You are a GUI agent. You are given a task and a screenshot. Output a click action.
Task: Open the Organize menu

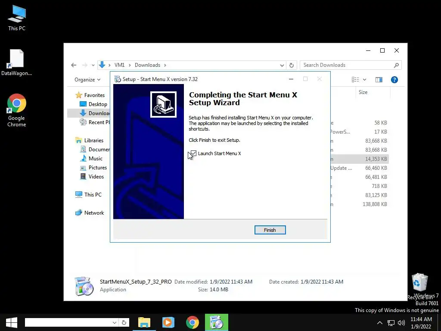[87, 80]
